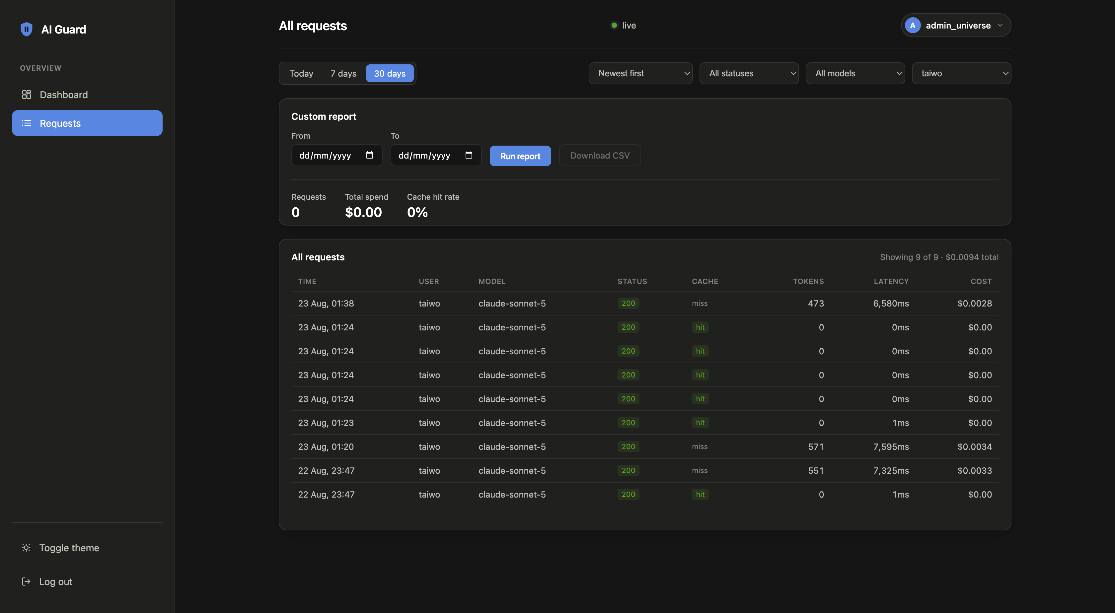
Task: Click the All requests page title
Action: click(313, 26)
